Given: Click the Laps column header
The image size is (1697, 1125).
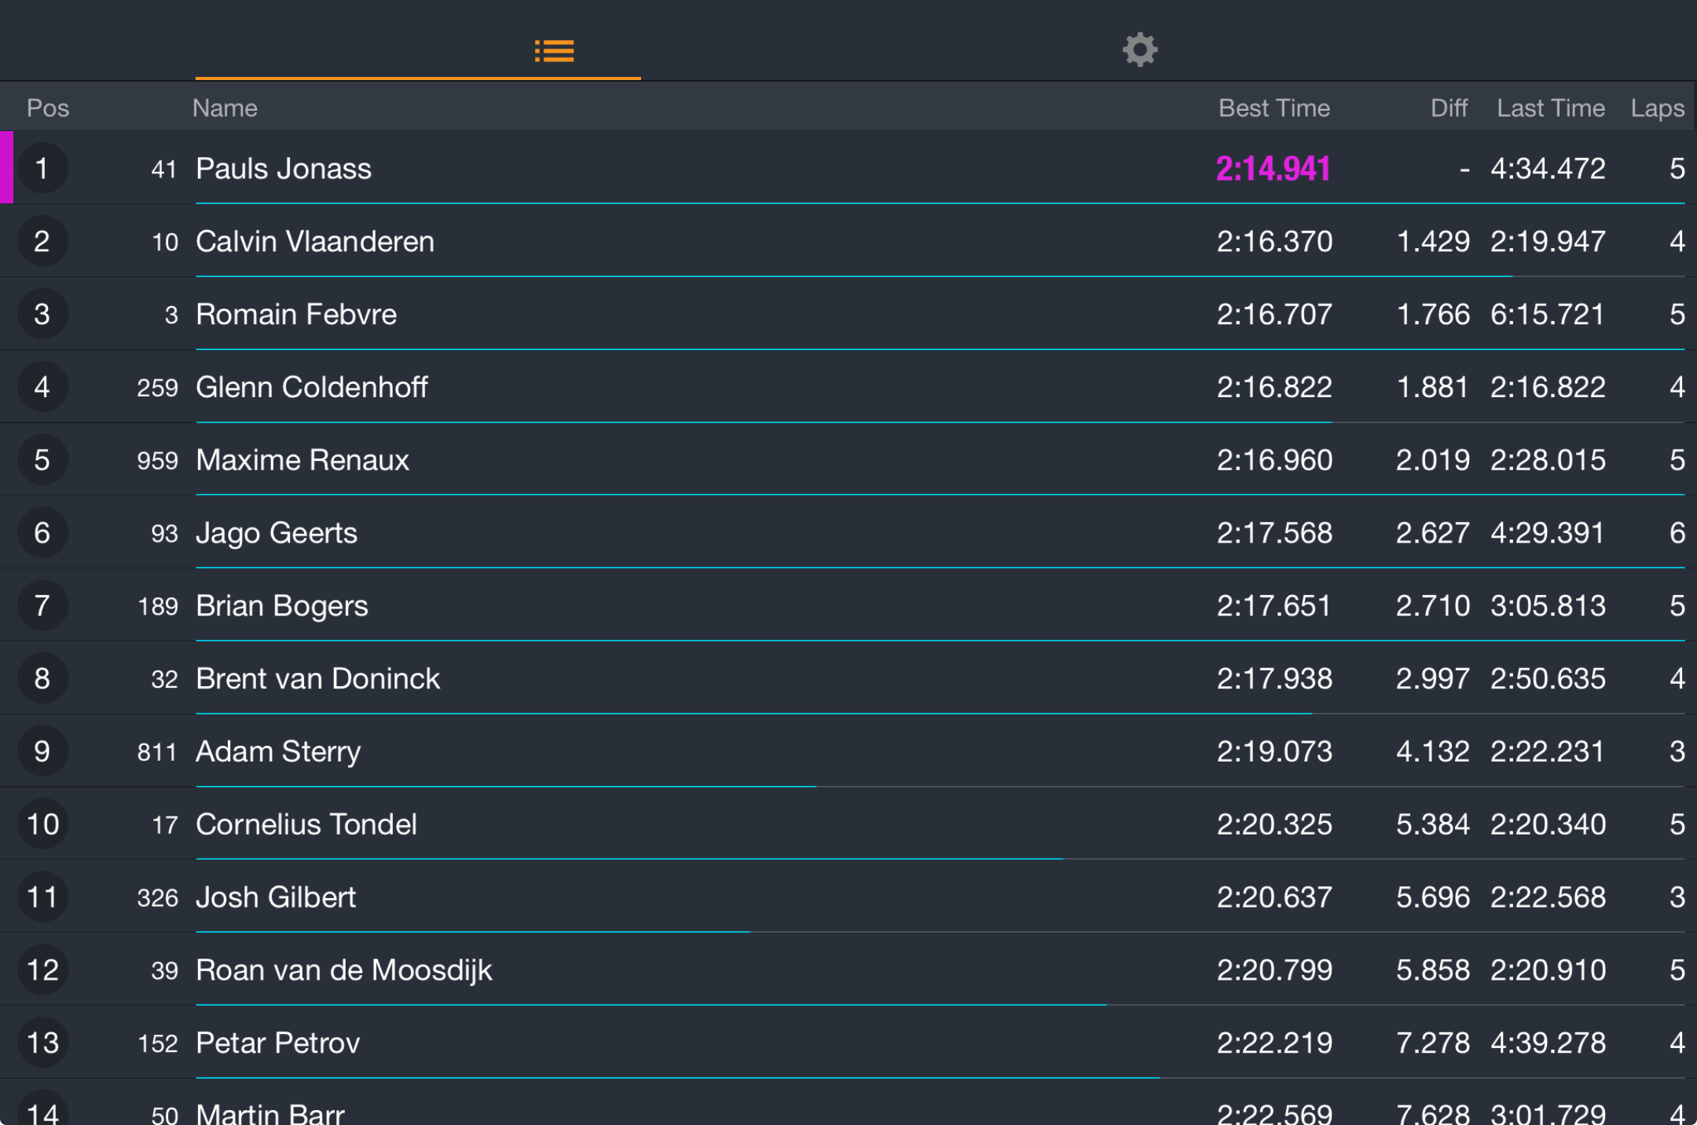Looking at the screenshot, I should tap(1657, 108).
